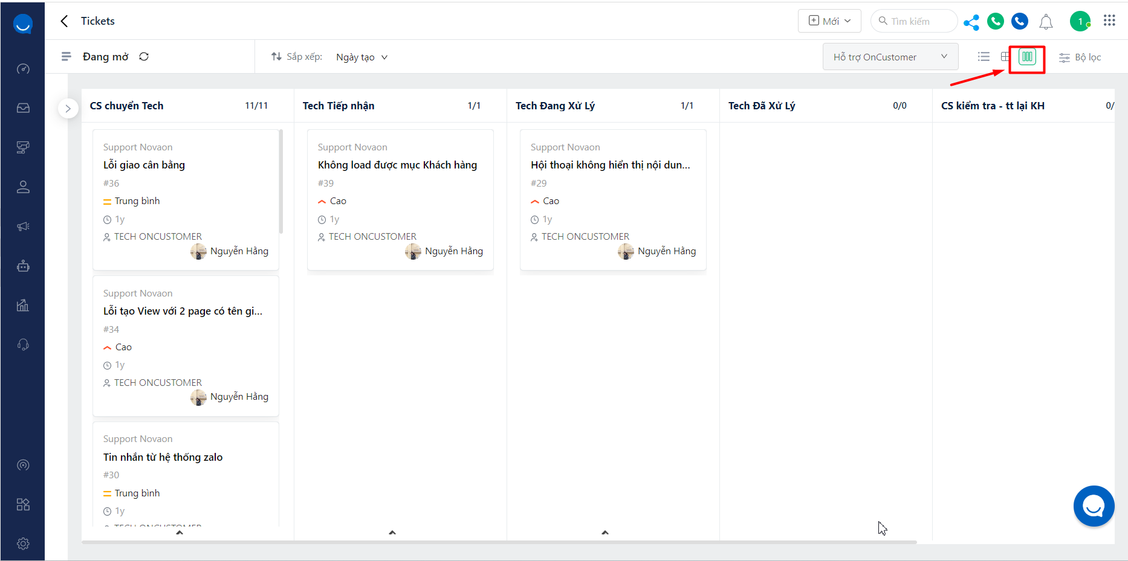Click the share icon in header
Screen dimensions: 1128x561
(971, 22)
